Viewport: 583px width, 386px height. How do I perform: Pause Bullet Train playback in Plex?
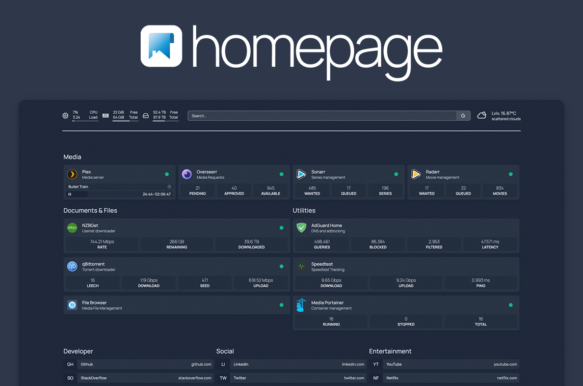point(69,195)
